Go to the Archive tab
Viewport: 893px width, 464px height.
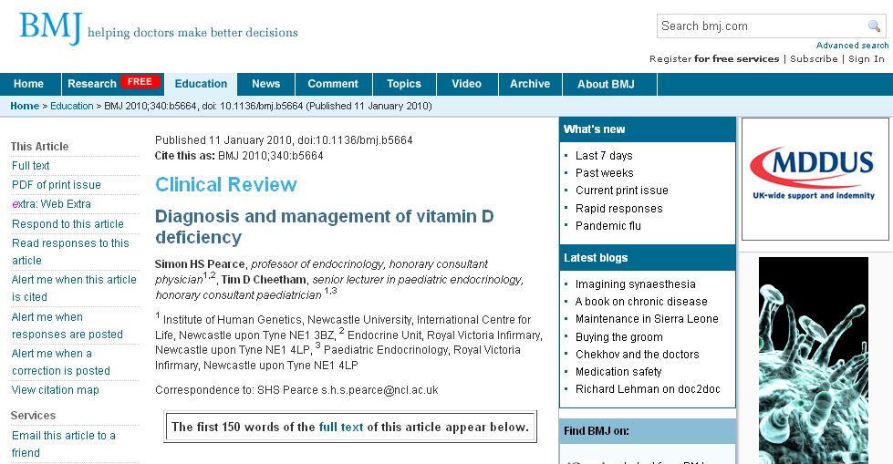point(530,84)
